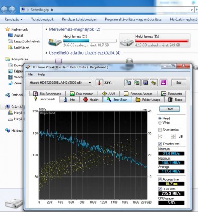Click the copy screenshot to clipboard icon
198x212 pixels.
coord(136,83)
